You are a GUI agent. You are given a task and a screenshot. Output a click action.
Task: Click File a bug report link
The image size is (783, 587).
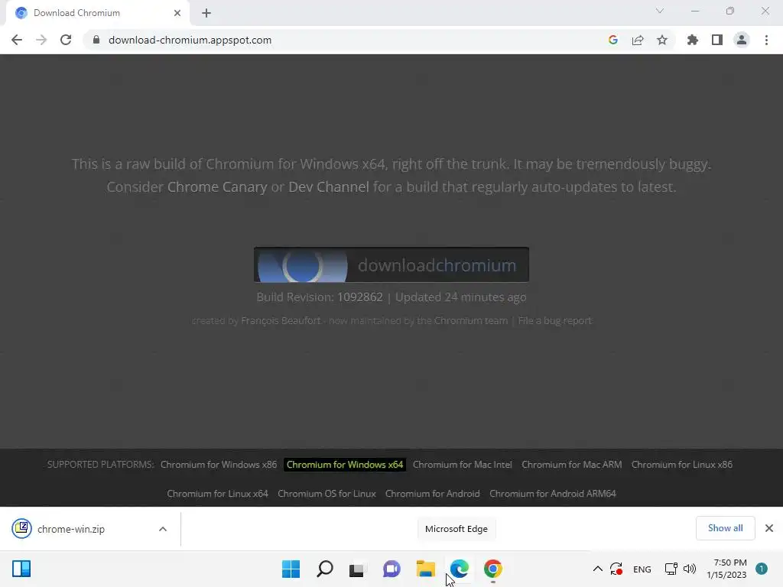coord(555,320)
